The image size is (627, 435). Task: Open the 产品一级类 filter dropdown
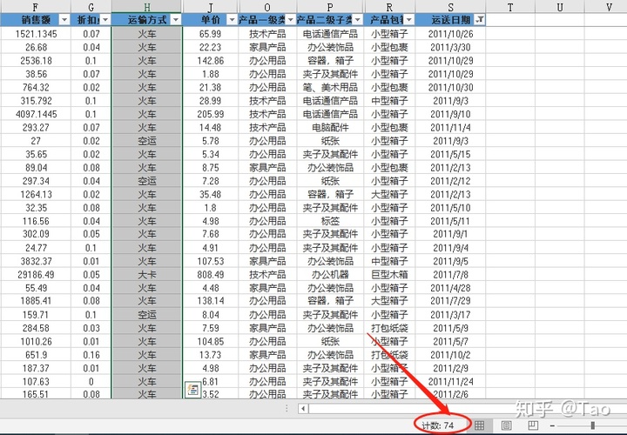click(291, 19)
